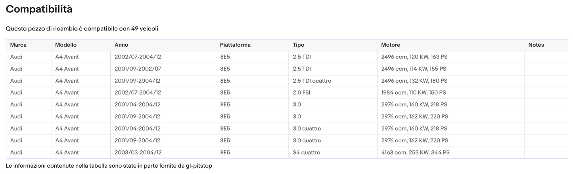
Task: Click the gl-pitstop attribution text
Action: 199,166
